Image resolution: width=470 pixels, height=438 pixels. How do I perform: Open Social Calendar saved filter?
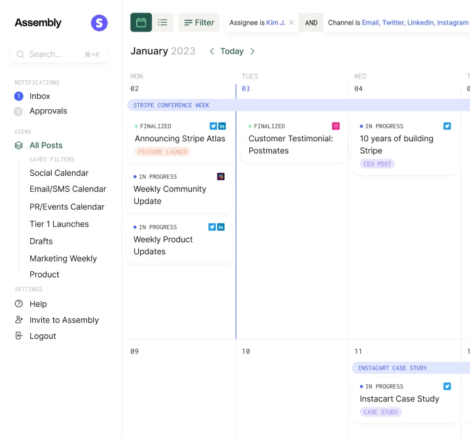click(x=59, y=173)
